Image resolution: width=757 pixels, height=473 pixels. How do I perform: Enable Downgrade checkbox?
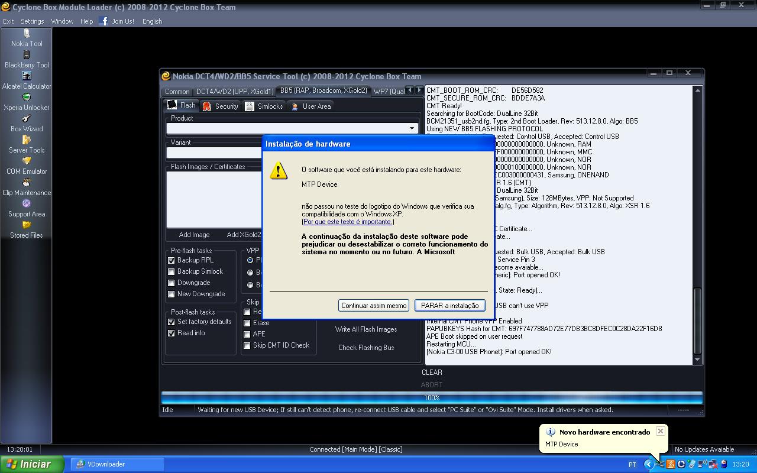coord(172,283)
